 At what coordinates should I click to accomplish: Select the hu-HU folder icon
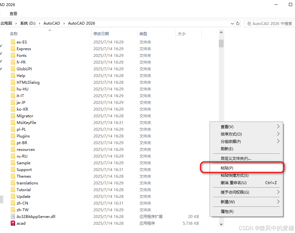(13, 89)
